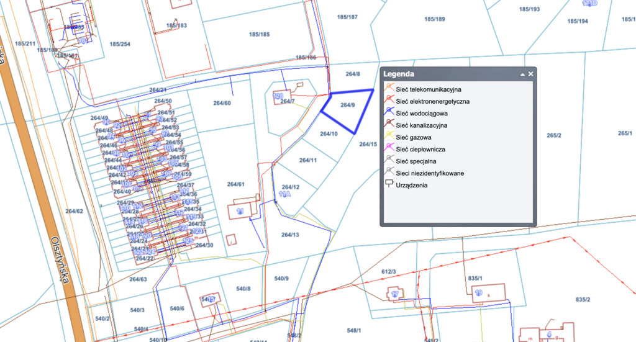Collapse the Legenda panel with the arrow
Screen dimensions: 636x342
coord(522,74)
